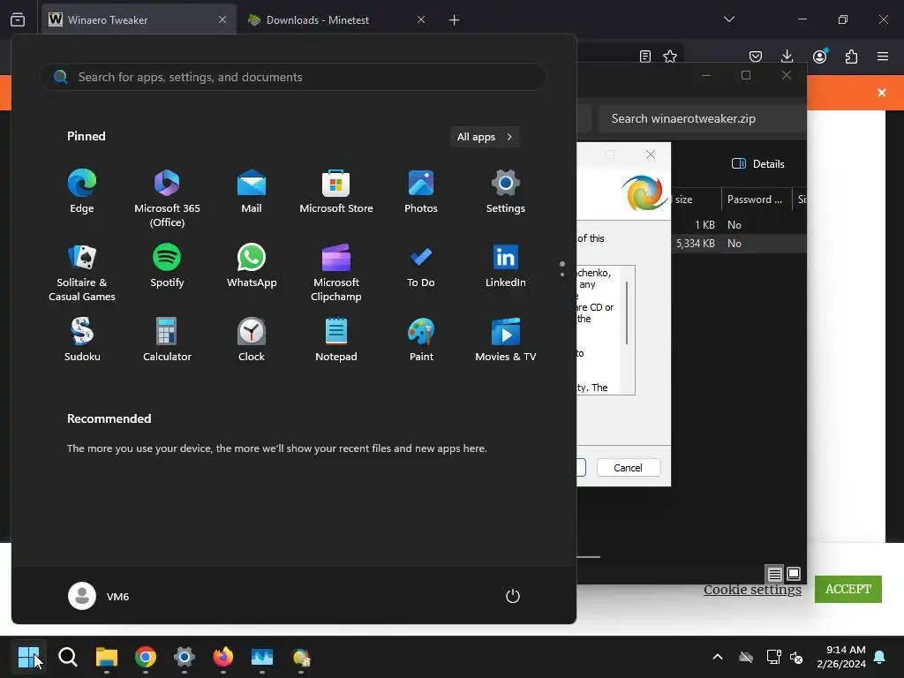Open volume muted tray icon

click(796, 657)
